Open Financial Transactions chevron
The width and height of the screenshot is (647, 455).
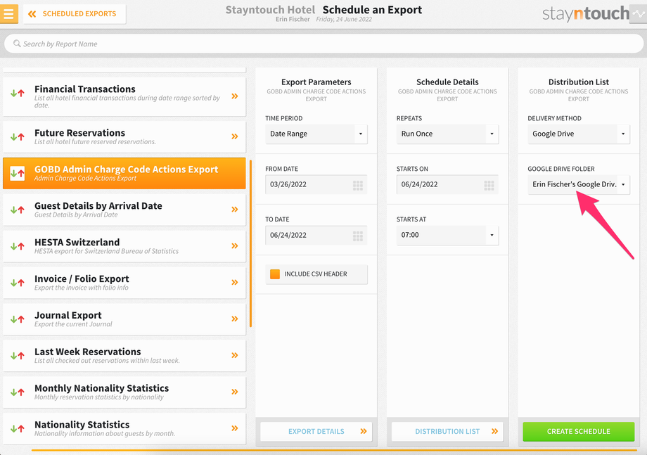coord(235,96)
